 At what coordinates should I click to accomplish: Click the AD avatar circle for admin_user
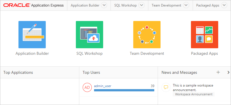point(87,87)
